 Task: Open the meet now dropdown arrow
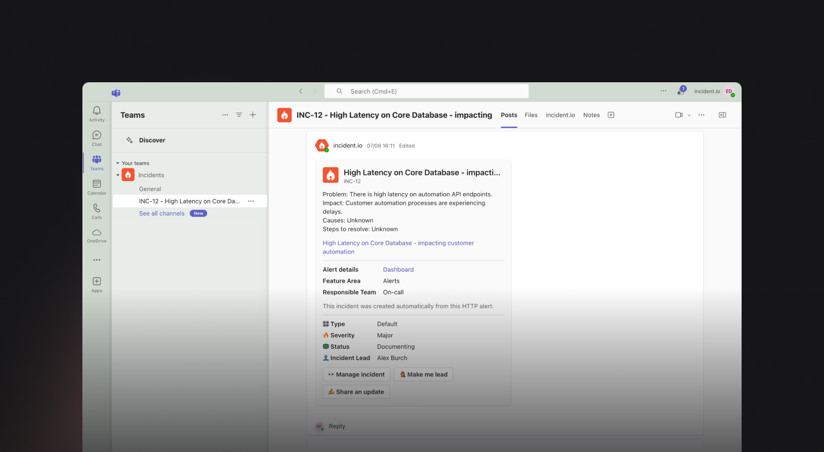tap(689, 115)
